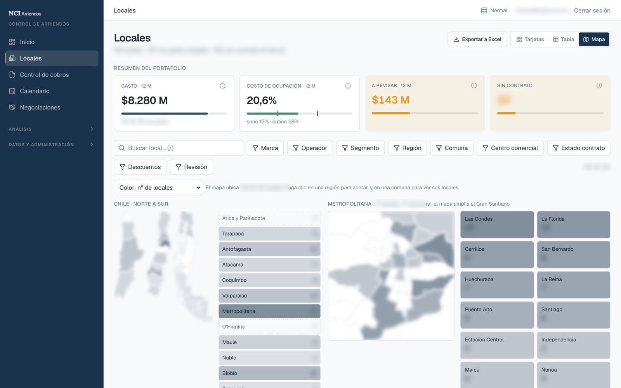Open the Descuentos filter

pos(140,167)
